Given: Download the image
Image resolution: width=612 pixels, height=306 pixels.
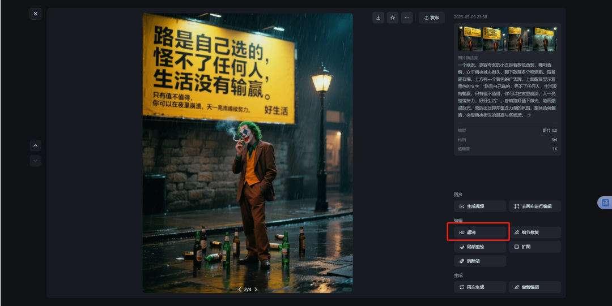Looking at the screenshot, I should [378, 18].
